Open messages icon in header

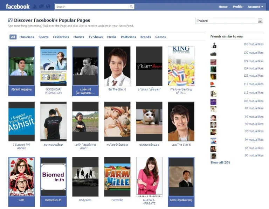[42, 7]
